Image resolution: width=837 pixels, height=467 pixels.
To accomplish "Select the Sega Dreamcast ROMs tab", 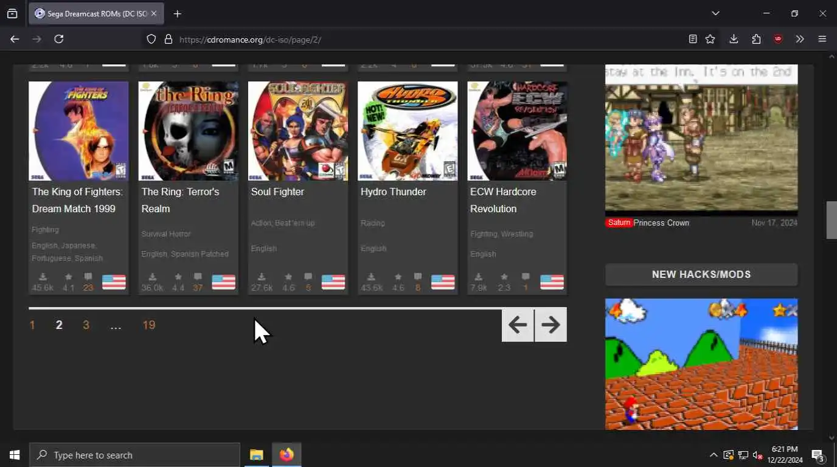I will pos(96,13).
